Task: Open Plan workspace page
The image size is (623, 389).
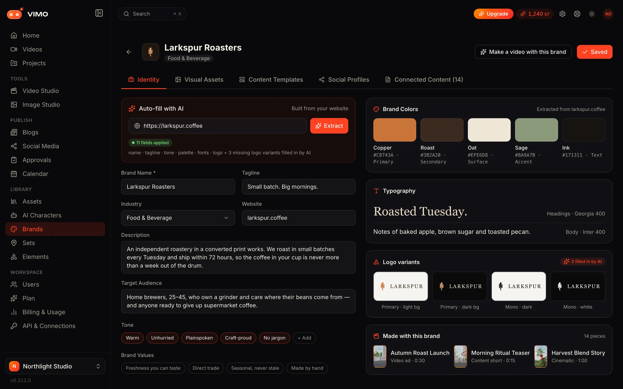Action: 55,298
